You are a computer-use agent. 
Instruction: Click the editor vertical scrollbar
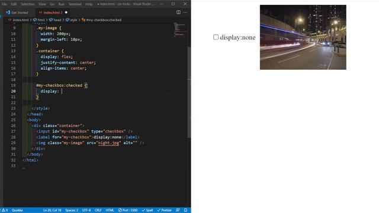(x=189, y=92)
